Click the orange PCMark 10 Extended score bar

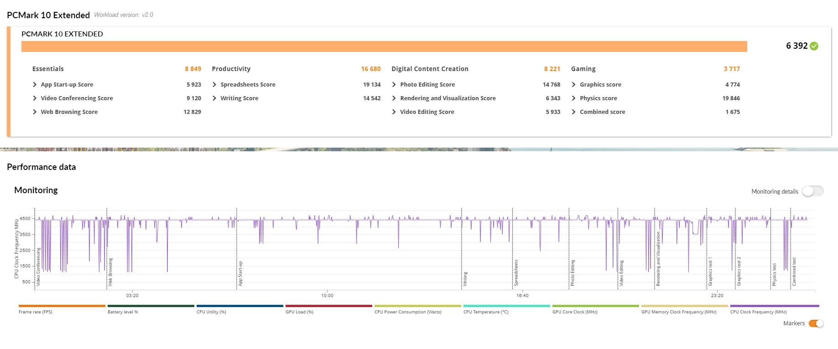(x=384, y=46)
